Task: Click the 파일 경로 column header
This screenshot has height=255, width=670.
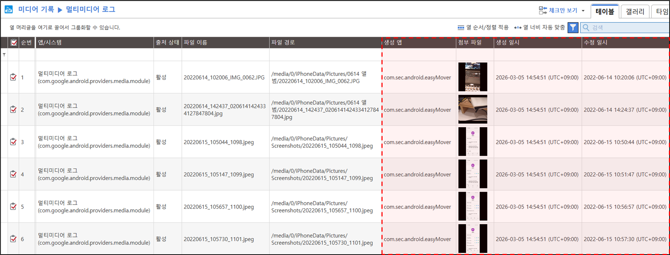Action: click(325, 42)
